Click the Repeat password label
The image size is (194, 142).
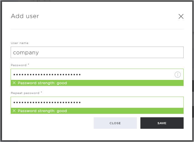(x=25, y=93)
